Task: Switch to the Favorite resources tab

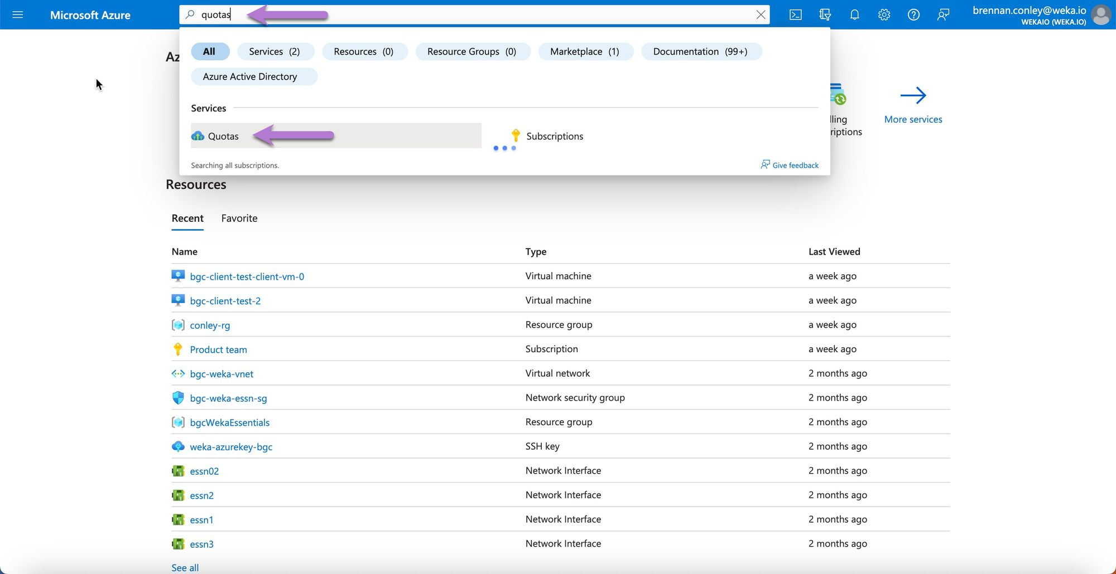Action: (239, 218)
